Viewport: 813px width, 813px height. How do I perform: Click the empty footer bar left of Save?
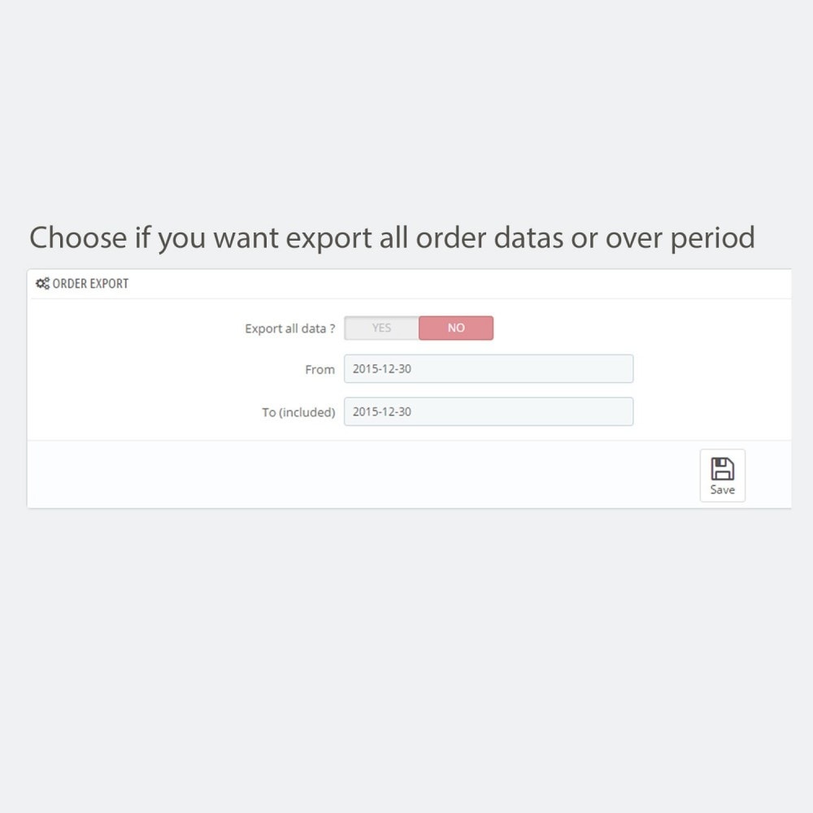point(363,475)
